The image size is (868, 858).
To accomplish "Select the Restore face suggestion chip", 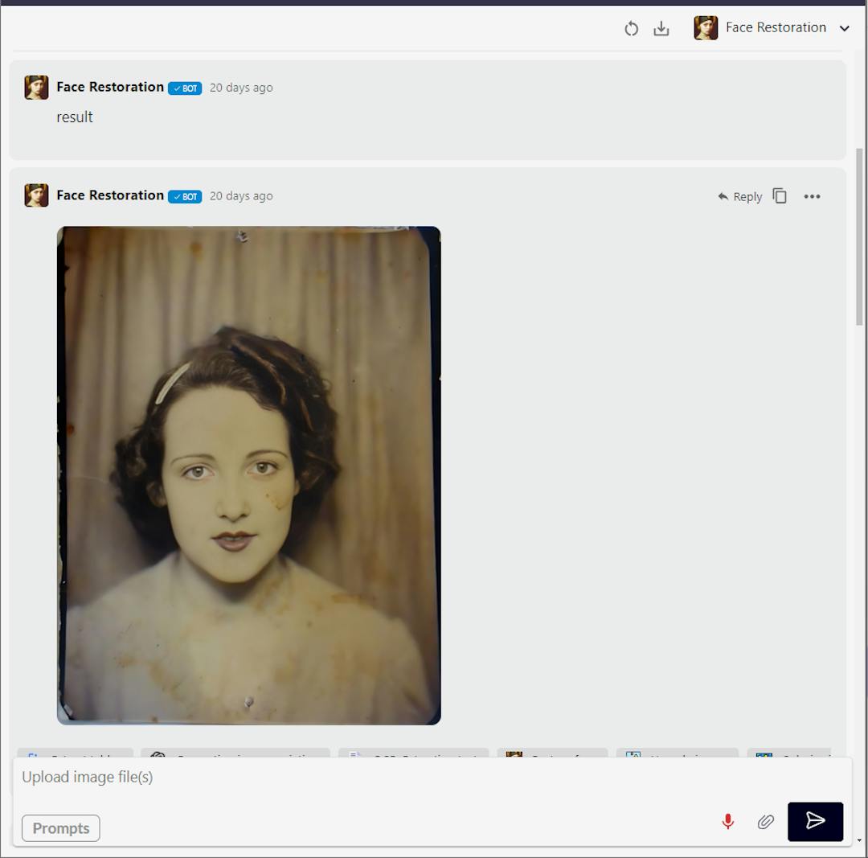I will coord(552,757).
